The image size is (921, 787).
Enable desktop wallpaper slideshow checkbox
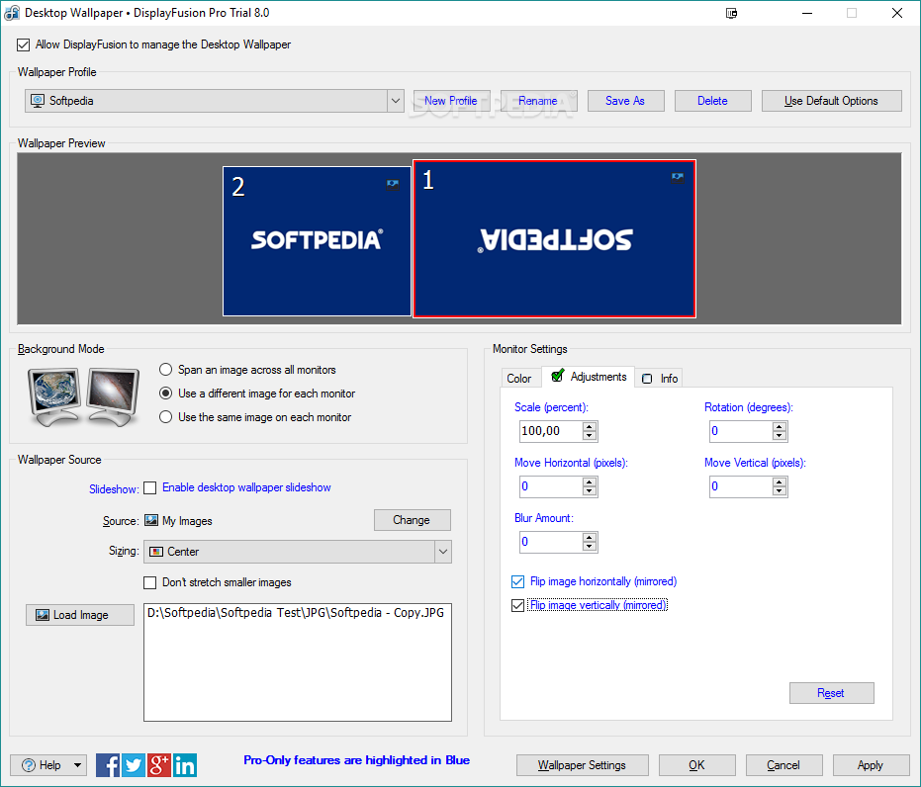coord(150,487)
